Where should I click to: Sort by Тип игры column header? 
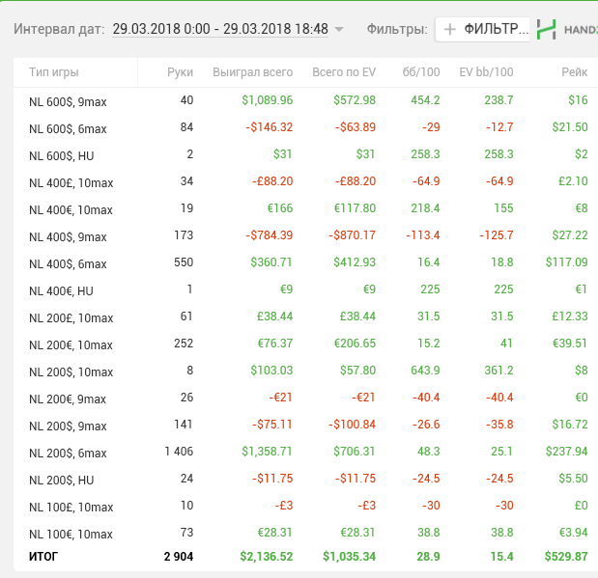[54, 72]
